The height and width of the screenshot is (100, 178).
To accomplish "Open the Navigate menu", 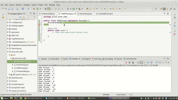I will (x=27, y=5).
